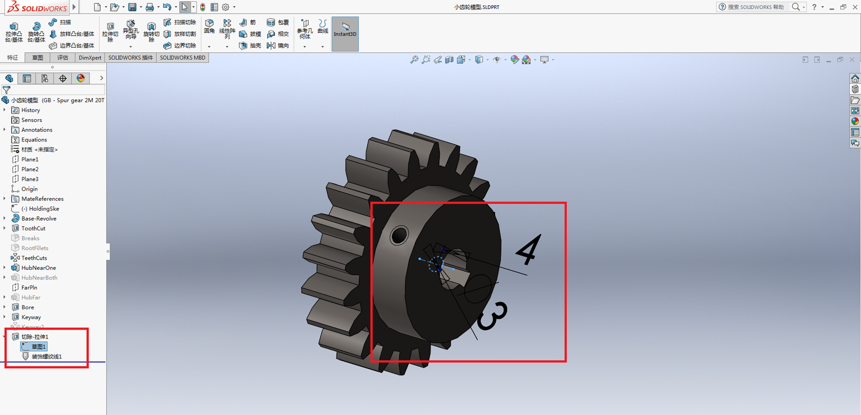Open the Design Library task pane icon
The width and height of the screenshot is (861, 415).
(x=855, y=89)
